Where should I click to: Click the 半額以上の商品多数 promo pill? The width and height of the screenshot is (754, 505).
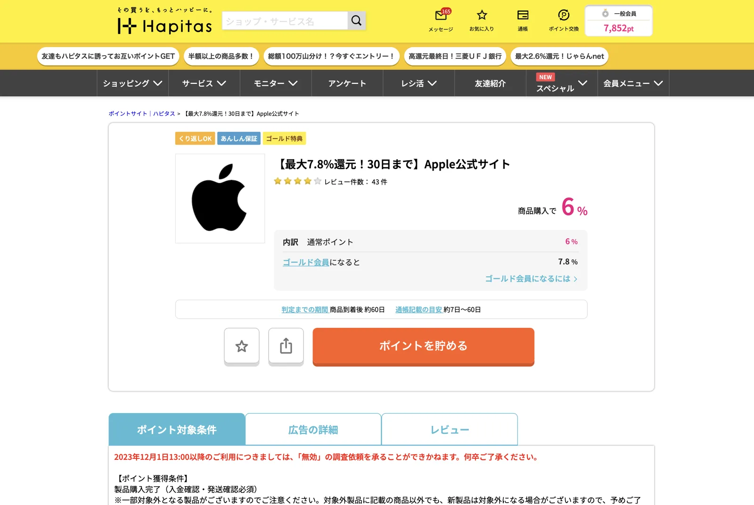point(221,56)
